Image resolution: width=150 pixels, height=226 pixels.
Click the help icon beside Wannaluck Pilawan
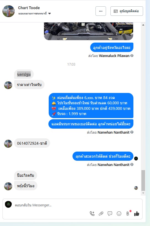(132, 56)
